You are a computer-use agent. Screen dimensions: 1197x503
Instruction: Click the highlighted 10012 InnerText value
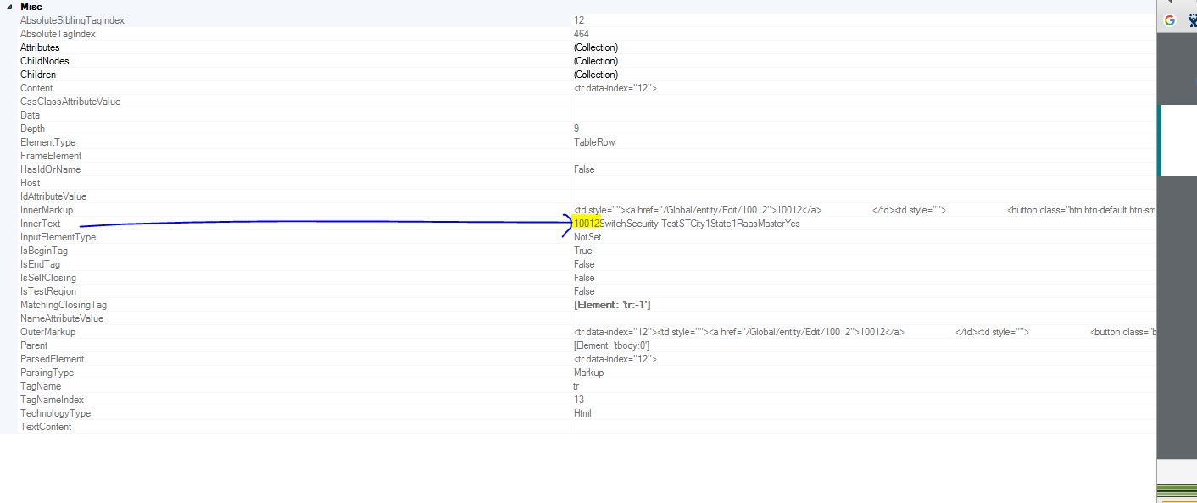[x=587, y=224]
